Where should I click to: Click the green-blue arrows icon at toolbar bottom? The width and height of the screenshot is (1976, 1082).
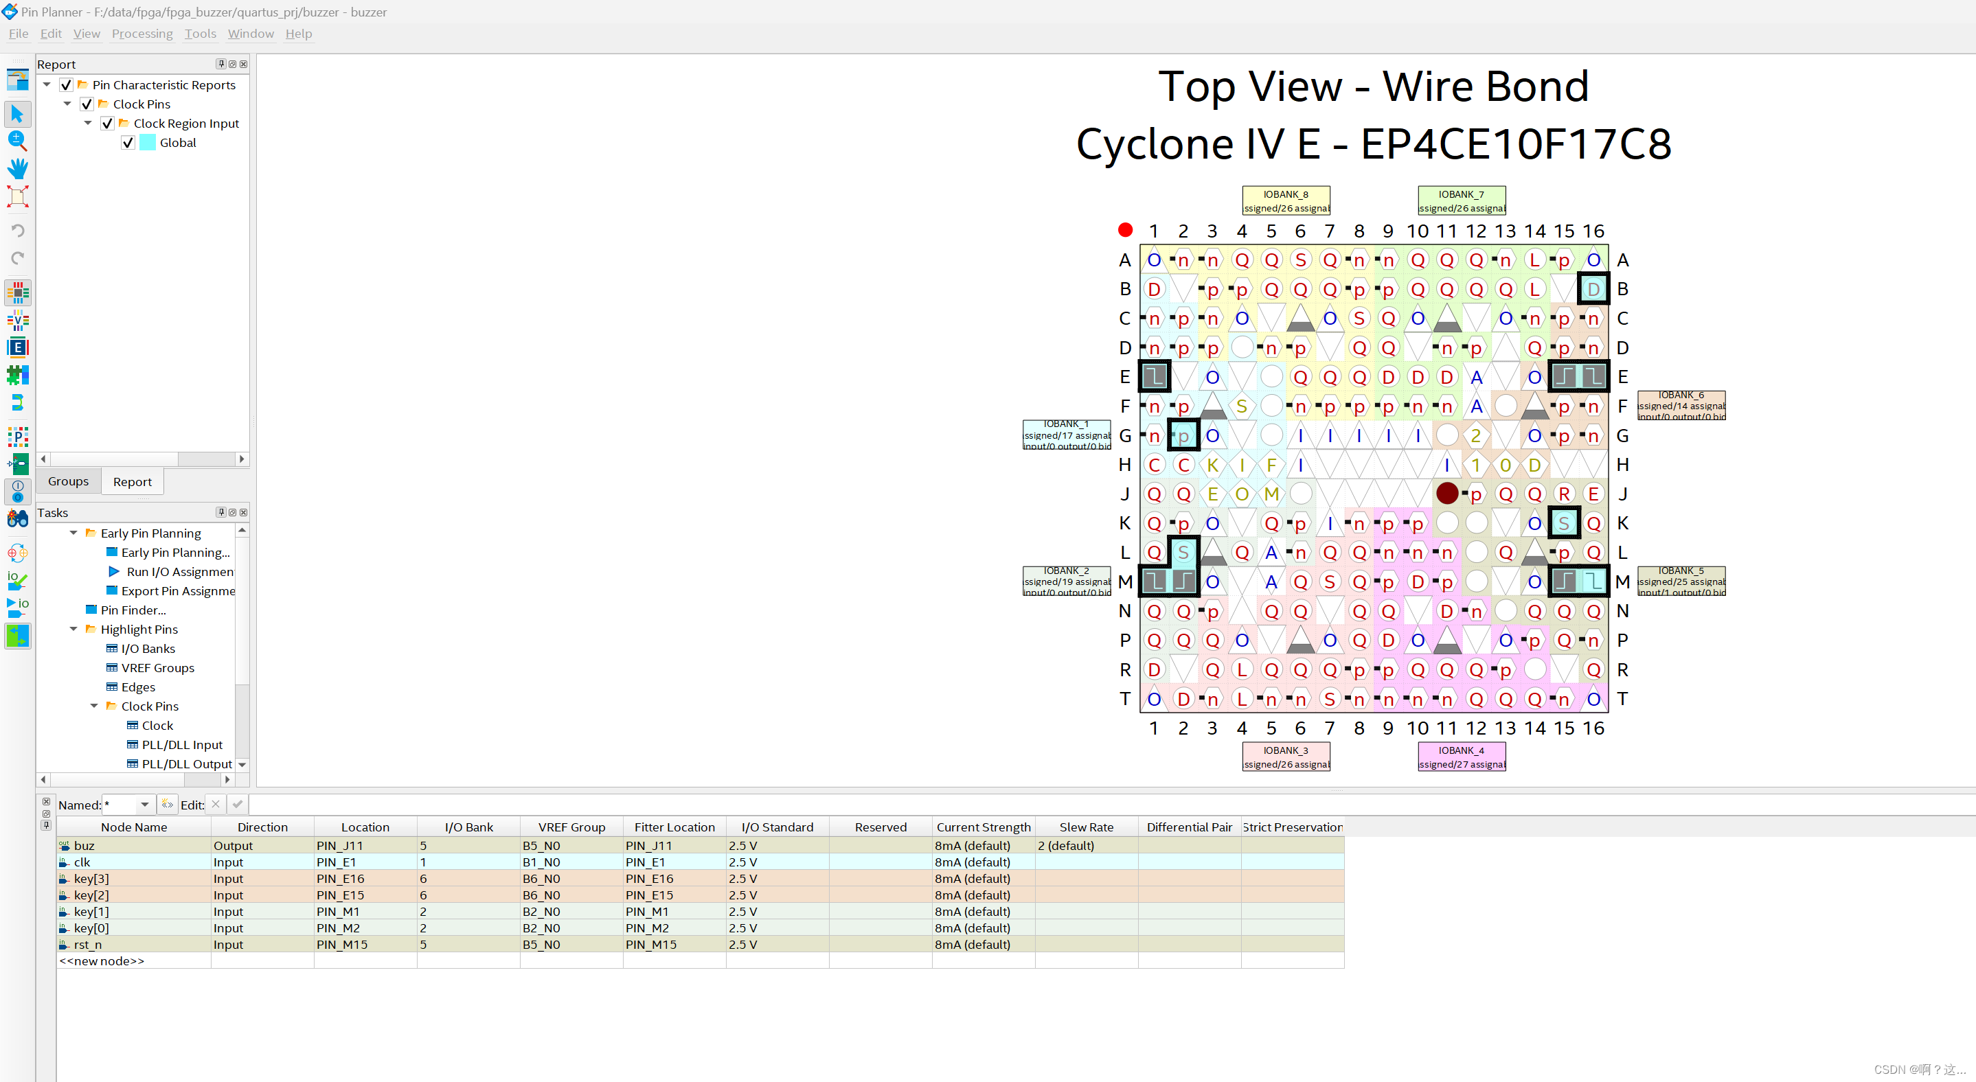click(x=18, y=636)
